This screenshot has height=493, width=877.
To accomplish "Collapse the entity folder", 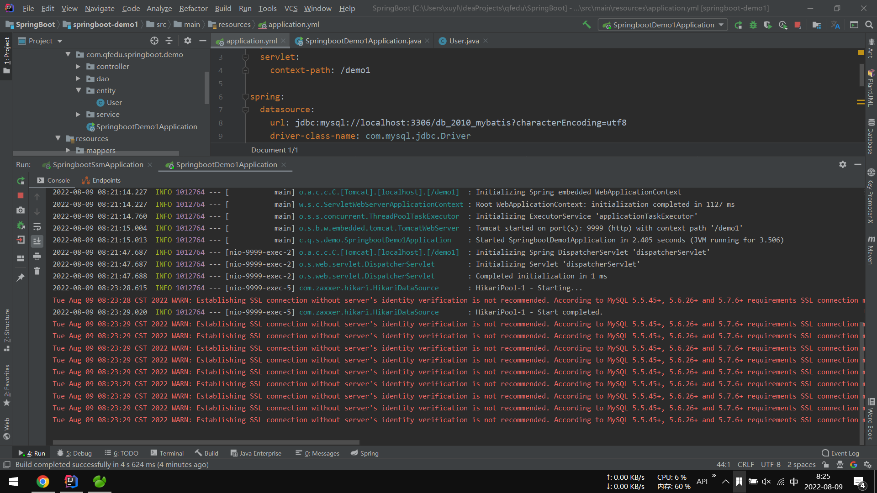I will click(x=78, y=90).
